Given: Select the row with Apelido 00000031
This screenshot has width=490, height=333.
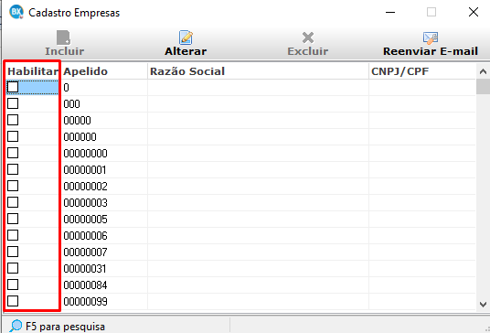Looking at the screenshot, I should (240, 269).
